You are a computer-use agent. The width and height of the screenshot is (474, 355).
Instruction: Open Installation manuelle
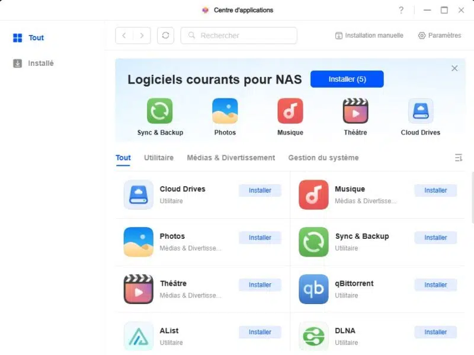pyautogui.click(x=369, y=36)
